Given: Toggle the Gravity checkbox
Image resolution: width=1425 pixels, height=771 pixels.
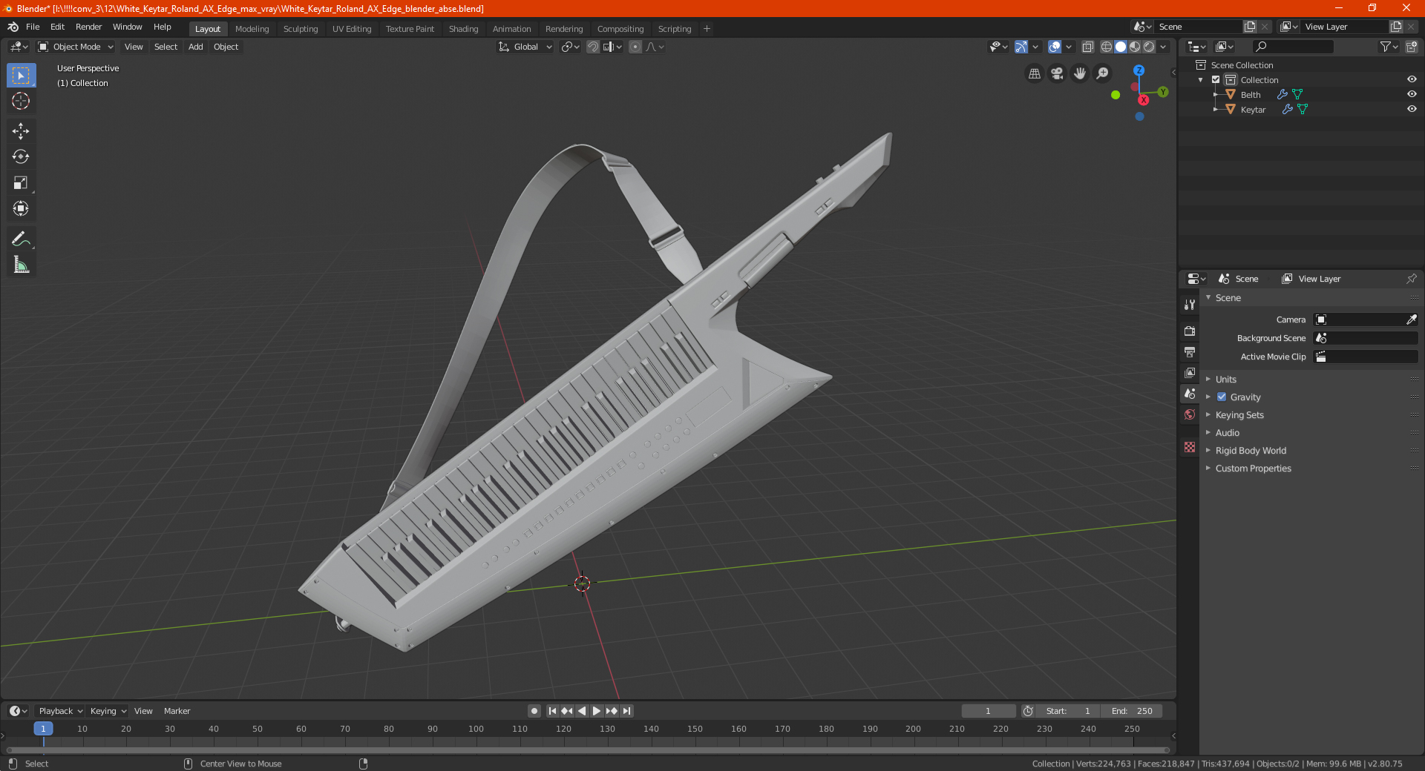Looking at the screenshot, I should [x=1222, y=397].
